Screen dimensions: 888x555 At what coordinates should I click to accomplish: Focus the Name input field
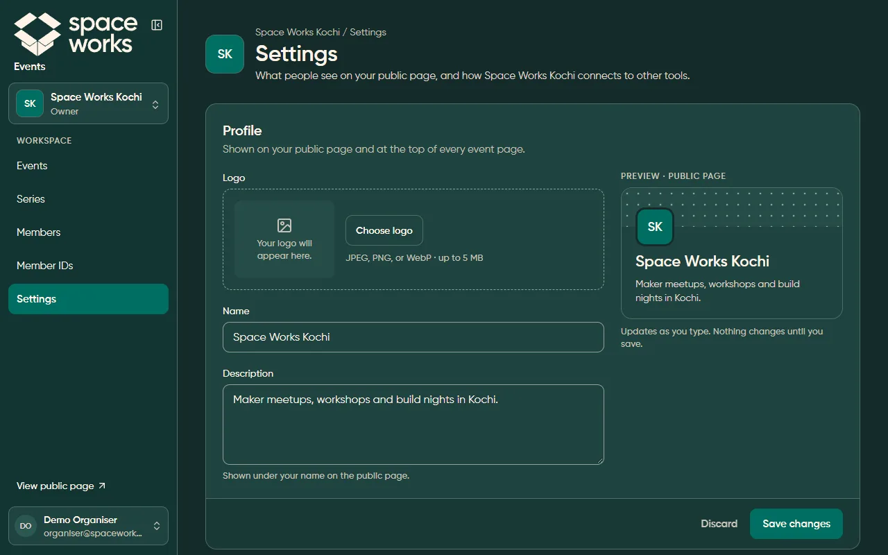coord(413,337)
